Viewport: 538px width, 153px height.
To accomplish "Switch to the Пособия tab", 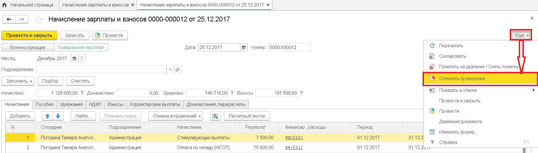I will (44, 104).
